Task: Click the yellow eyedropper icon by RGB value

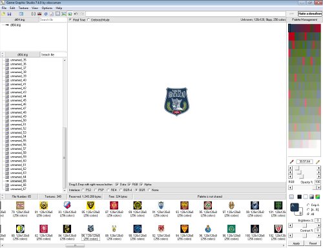Action: click(x=318, y=161)
